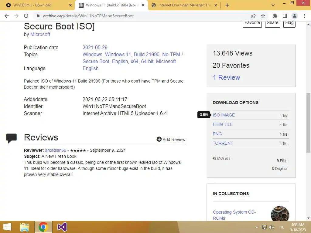The width and height of the screenshot is (311, 233).
Task: Click the 13,648 Views text
Action: (x=233, y=53)
